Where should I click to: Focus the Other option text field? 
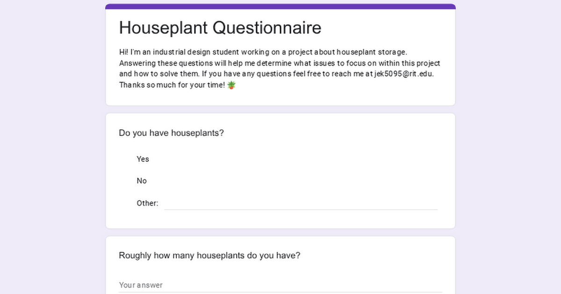301,203
